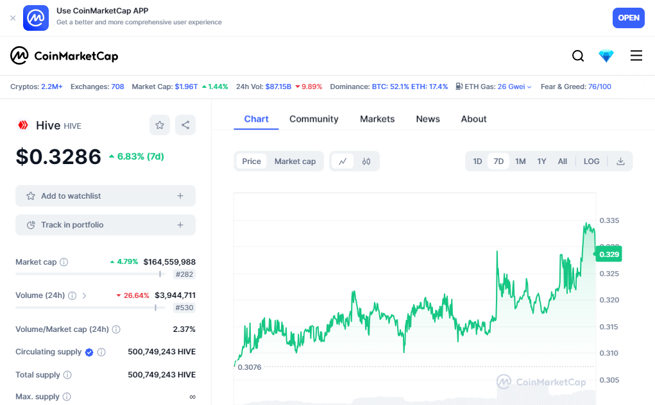Image resolution: width=655 pixels, height=405 pixels.
Task: Open the search magnifier icon
Action: click(x=578, y=56)
